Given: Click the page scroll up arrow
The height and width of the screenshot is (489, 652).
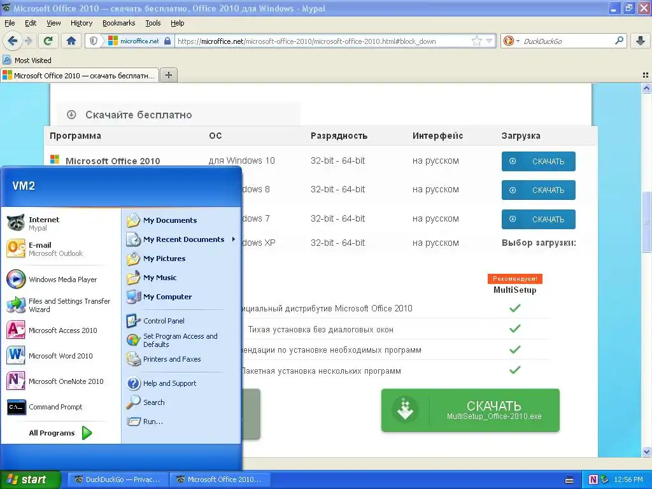Looking at the screenshot, I should pyautogui.click(x=646, y=88).
